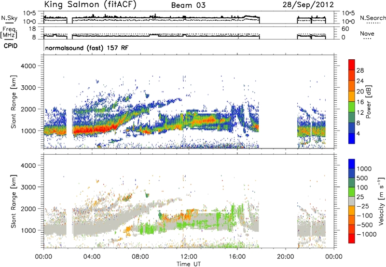This screenshot has width=386, height=267.
Task: Click the 'Beam 03' label
Action: (188, 5)
